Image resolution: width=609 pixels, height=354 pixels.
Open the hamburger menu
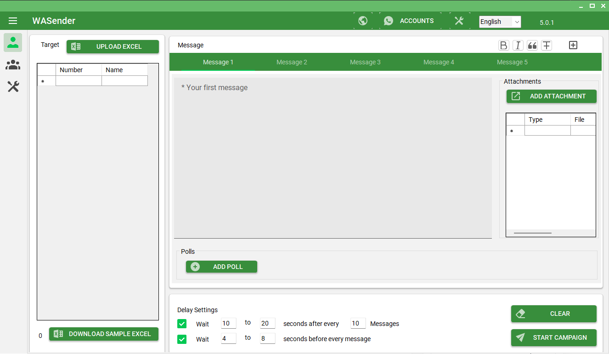pos(13,21)
